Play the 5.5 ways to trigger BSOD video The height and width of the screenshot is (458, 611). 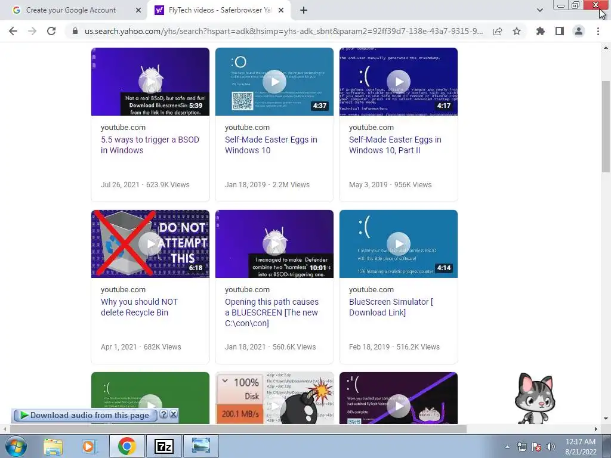coord(150,81)
